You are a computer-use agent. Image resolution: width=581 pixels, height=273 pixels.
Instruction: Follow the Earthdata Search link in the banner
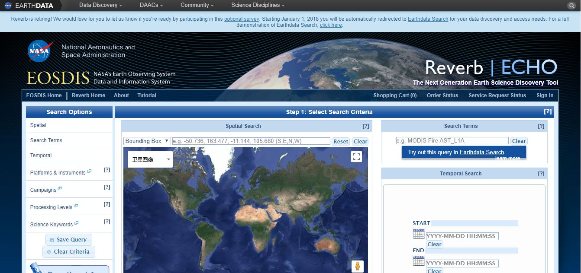pos(428,19)
